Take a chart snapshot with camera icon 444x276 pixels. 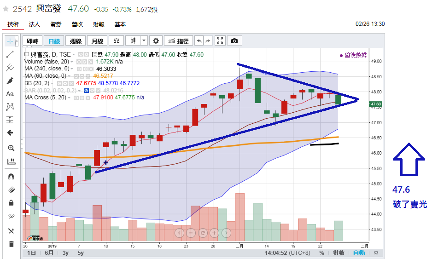[234, 41]
